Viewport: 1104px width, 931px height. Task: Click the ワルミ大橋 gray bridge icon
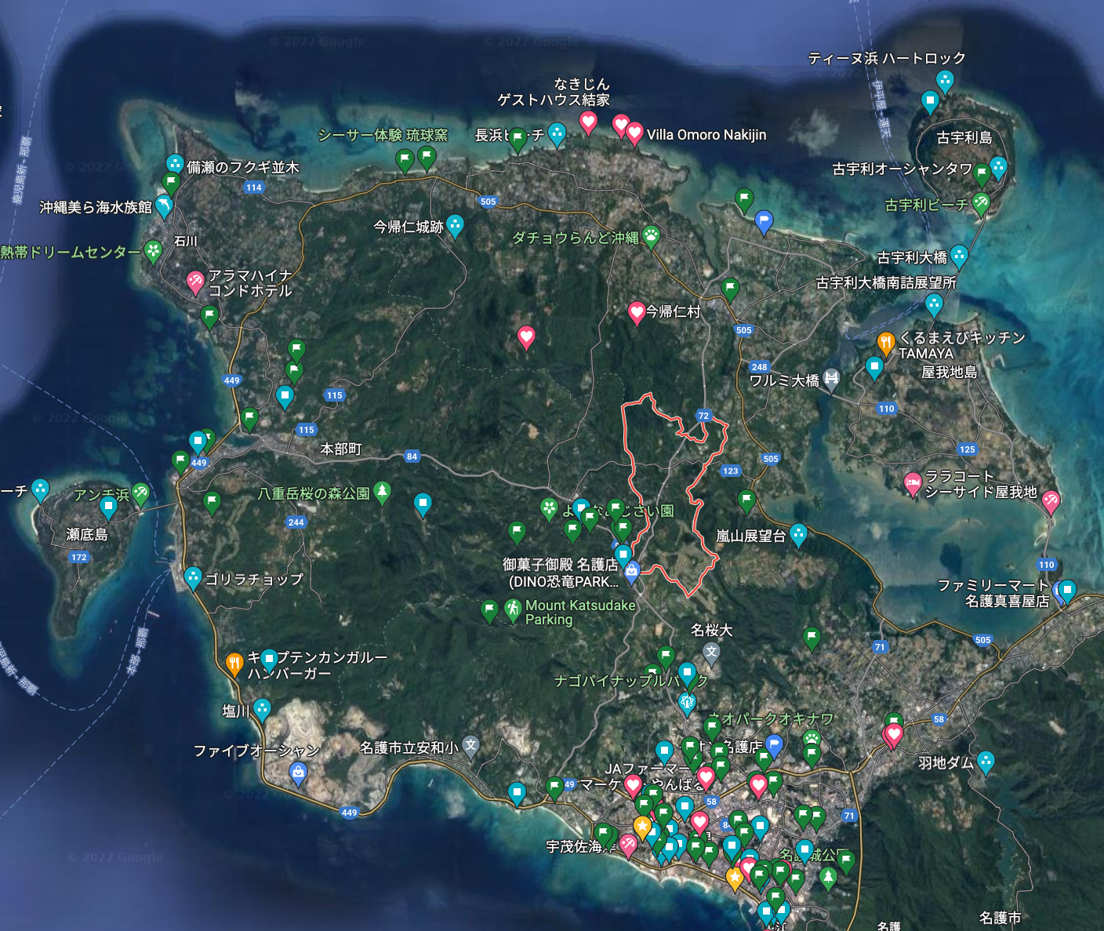click(831, 380)
